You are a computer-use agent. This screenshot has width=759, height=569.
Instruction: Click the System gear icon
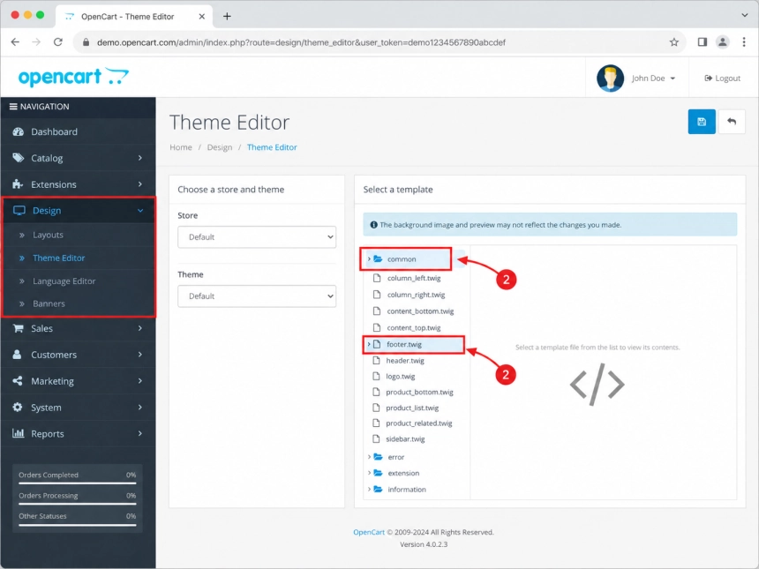[18, 407]
